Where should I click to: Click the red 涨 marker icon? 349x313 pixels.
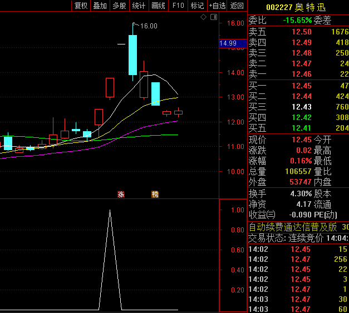coord(121,195)
